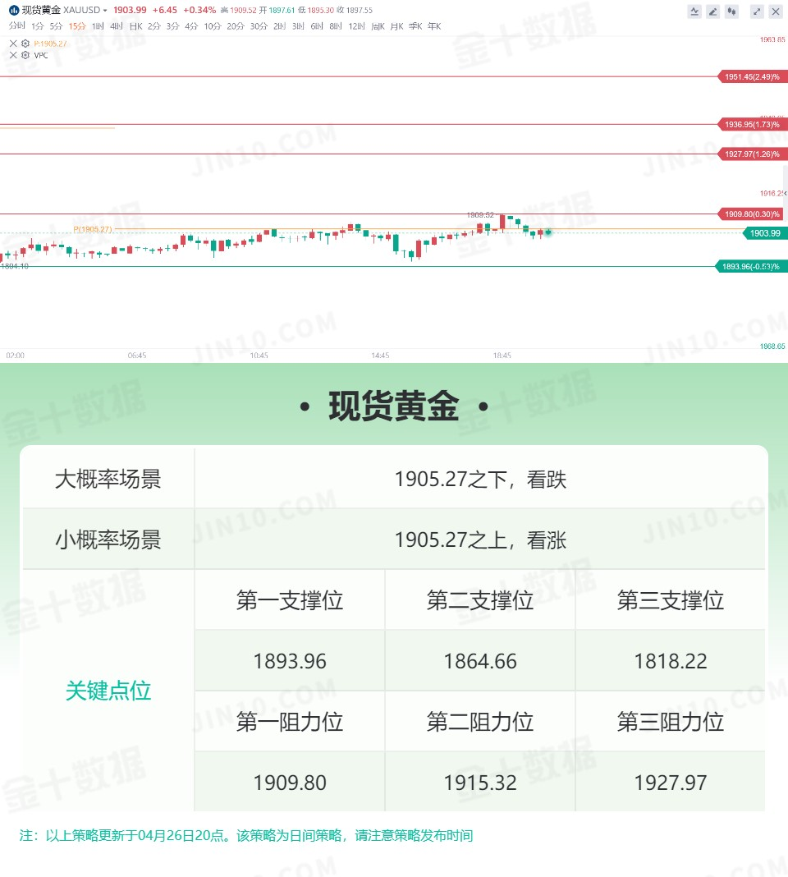Click the 18:45 time axis marker
Image resolution: width=788 pixels, height=877 pixels.
[502, 356]
